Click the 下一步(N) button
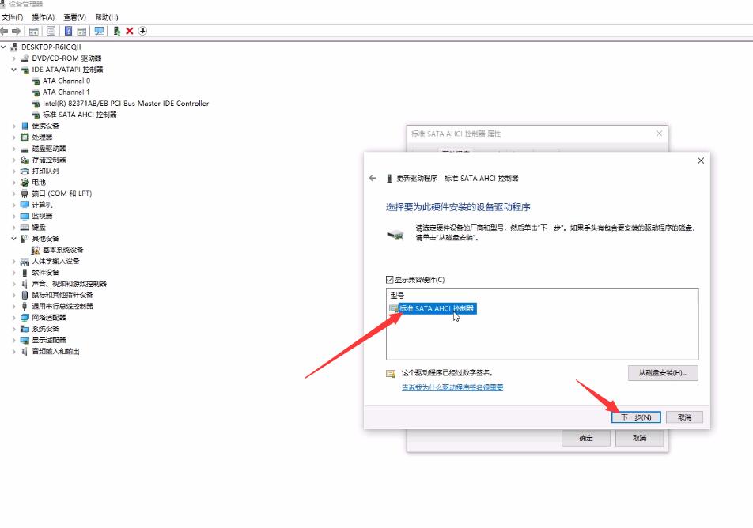Image resolution: width=753 pixels, height=528 pixels. click(636, 417)
